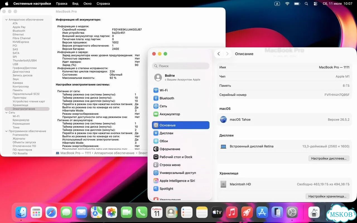Go back using the settings back arrow
The image size is (357, 223).
(219, 54)
